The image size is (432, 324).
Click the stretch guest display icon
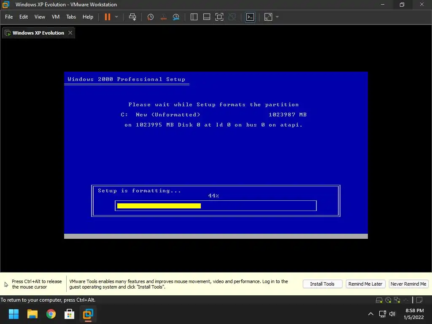point(268,17)
